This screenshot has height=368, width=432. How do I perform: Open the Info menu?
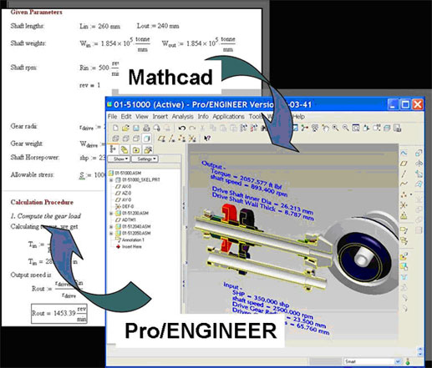(x=203, y=116)
